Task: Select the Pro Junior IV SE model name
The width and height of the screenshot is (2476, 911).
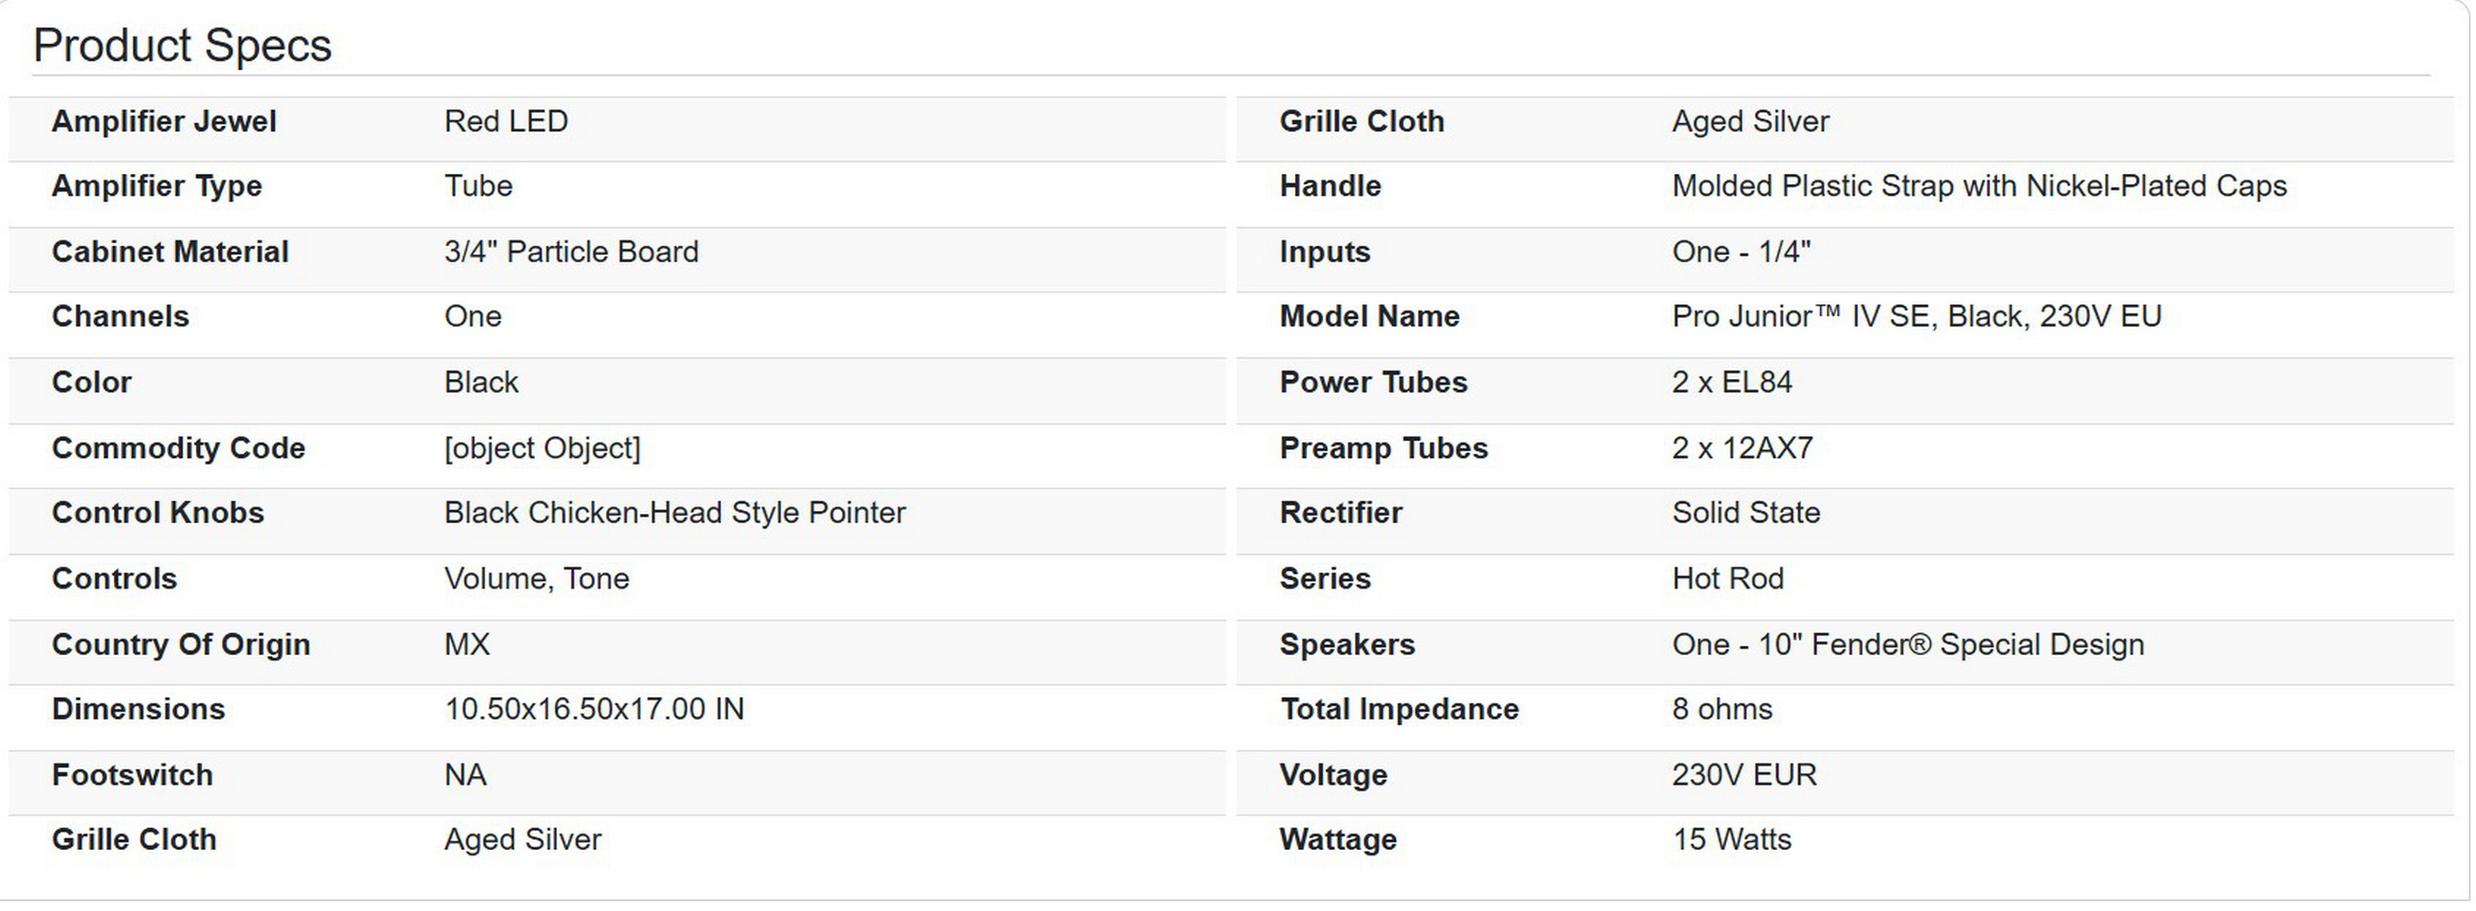Action: [1916, 317]
